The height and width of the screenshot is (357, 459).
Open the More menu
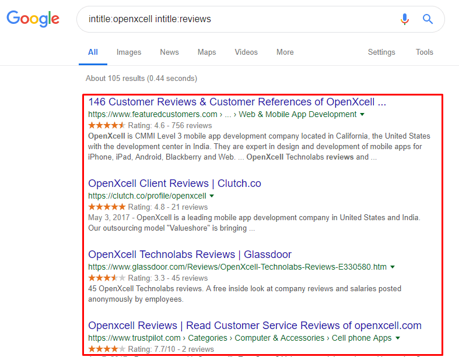click(x=285, y=52)
